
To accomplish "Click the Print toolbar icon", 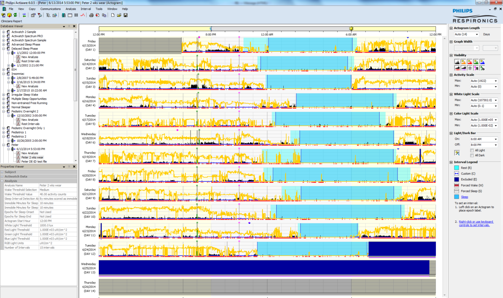I will 91,15.
